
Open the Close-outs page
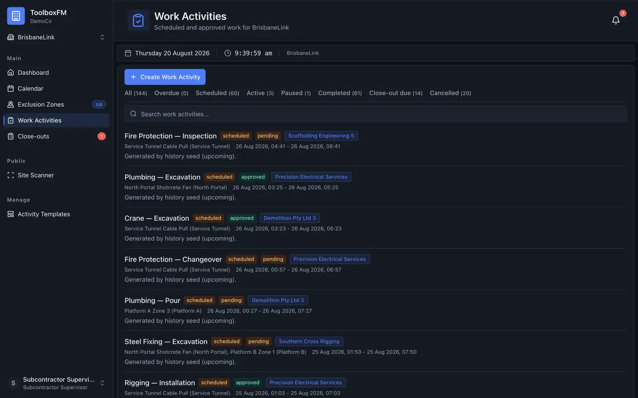57,136
